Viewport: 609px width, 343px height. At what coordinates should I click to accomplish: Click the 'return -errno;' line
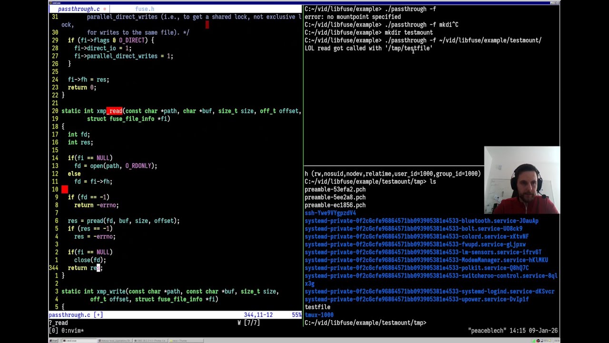(97, 205)
